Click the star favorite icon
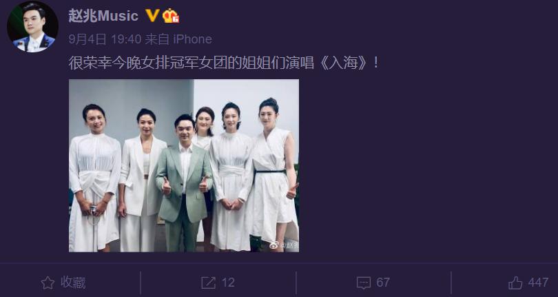The height and width of the screenshot is (297, 558). (48, 283)
